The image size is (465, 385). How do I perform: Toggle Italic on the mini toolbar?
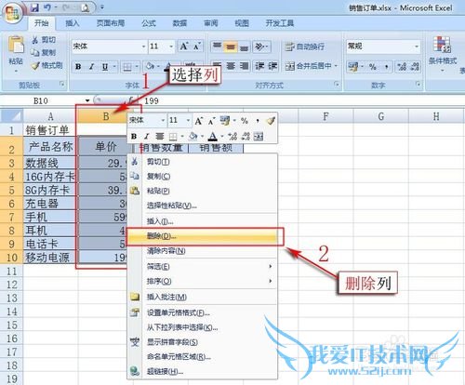[x=147, y=136]
